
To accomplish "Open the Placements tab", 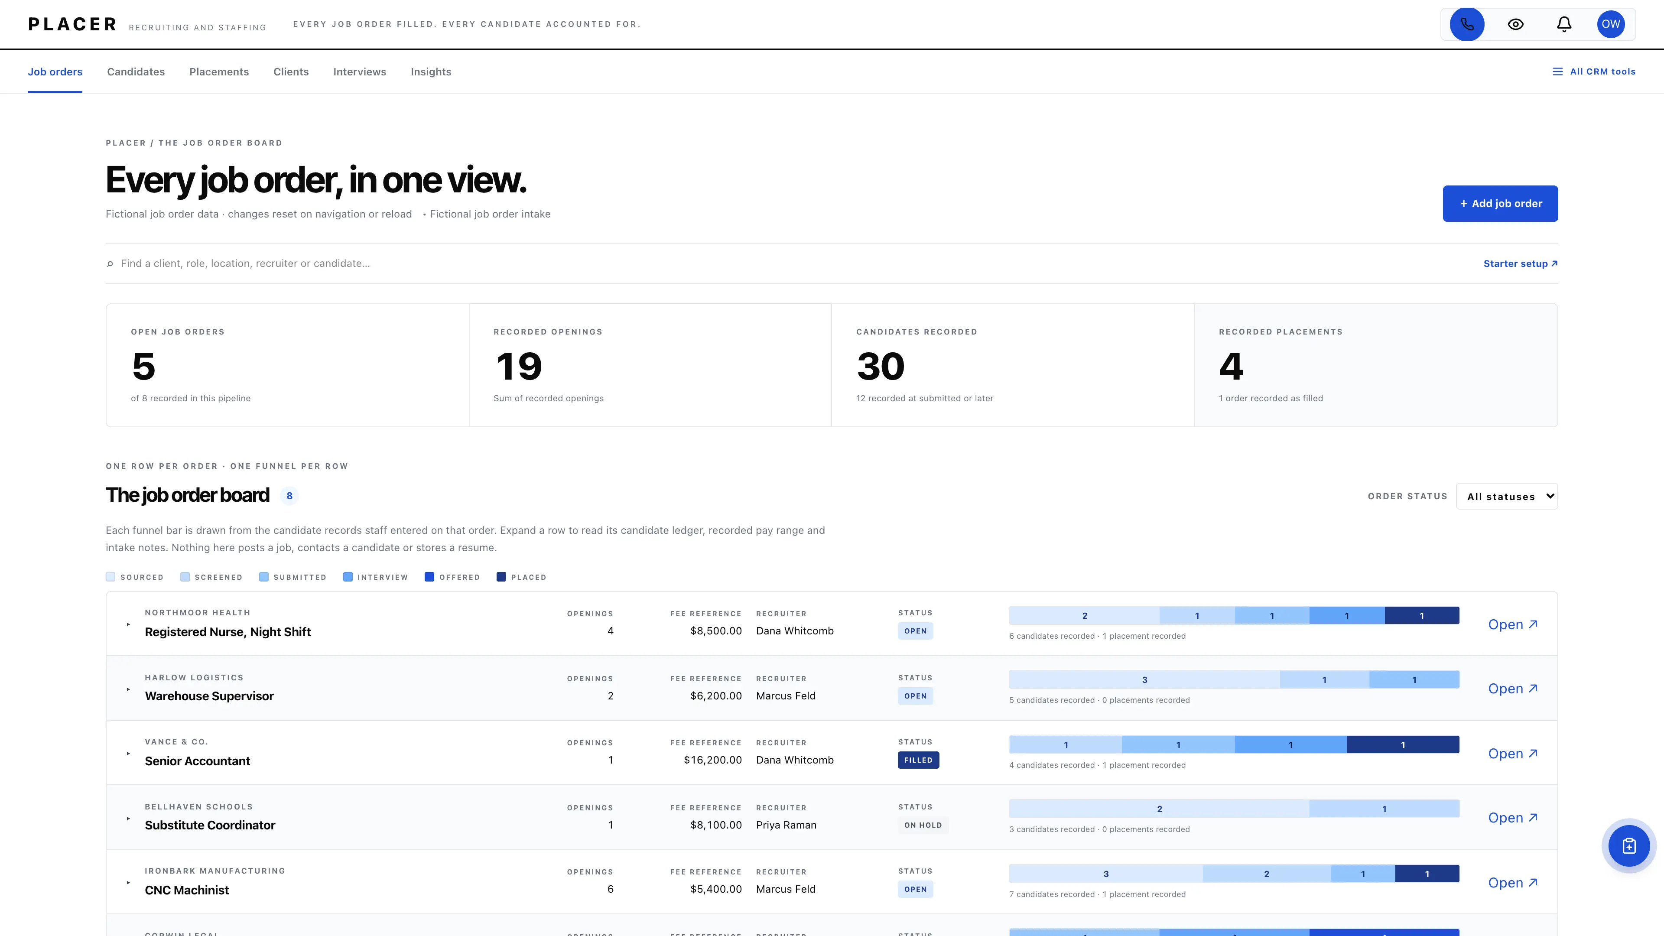I will pyautogui.click(x=219, y=71).
